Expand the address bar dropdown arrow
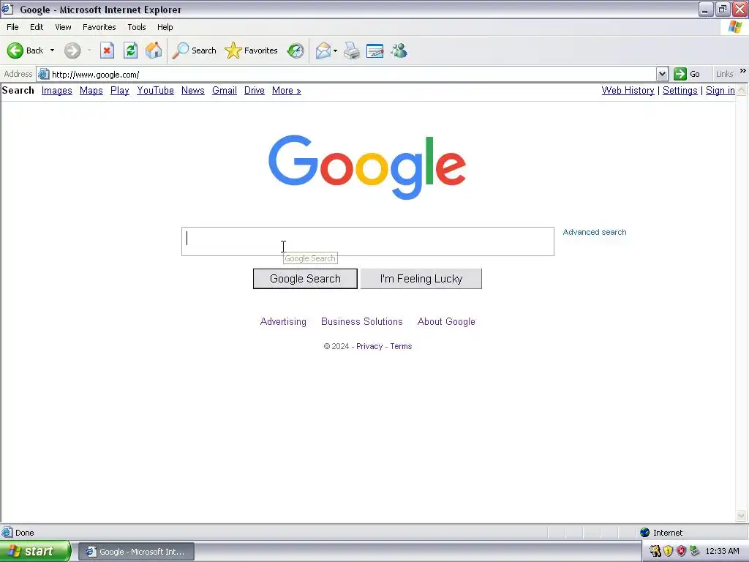This screenshot has height=562, width=749. tap(662, 74)
